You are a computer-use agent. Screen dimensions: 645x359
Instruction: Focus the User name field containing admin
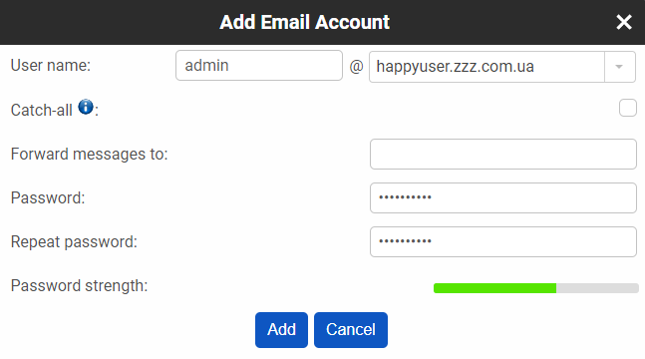(259, 66)
